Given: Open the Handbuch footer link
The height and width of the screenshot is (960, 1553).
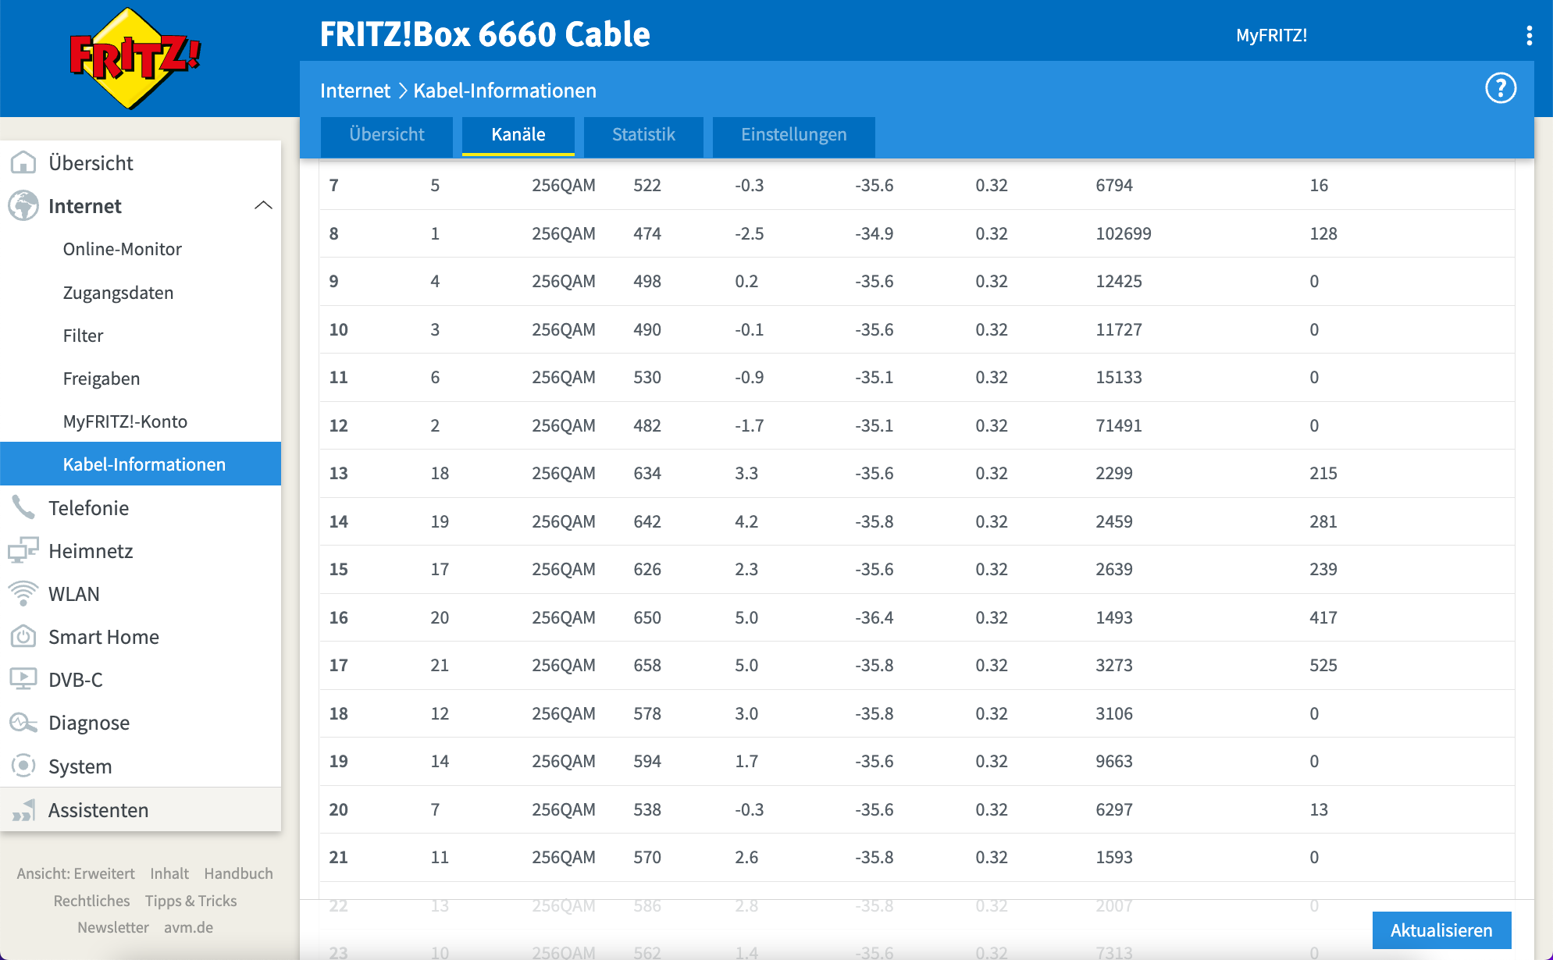Looking at the screenshot, I should click(x=238, y=873).
